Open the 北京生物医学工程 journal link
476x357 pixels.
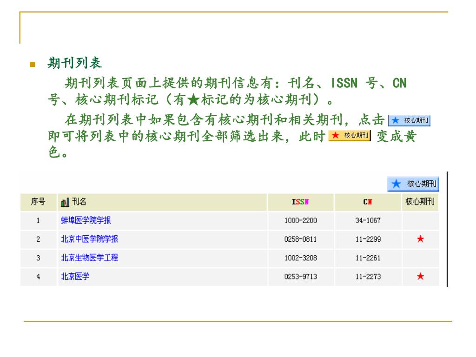pos(90,258)
